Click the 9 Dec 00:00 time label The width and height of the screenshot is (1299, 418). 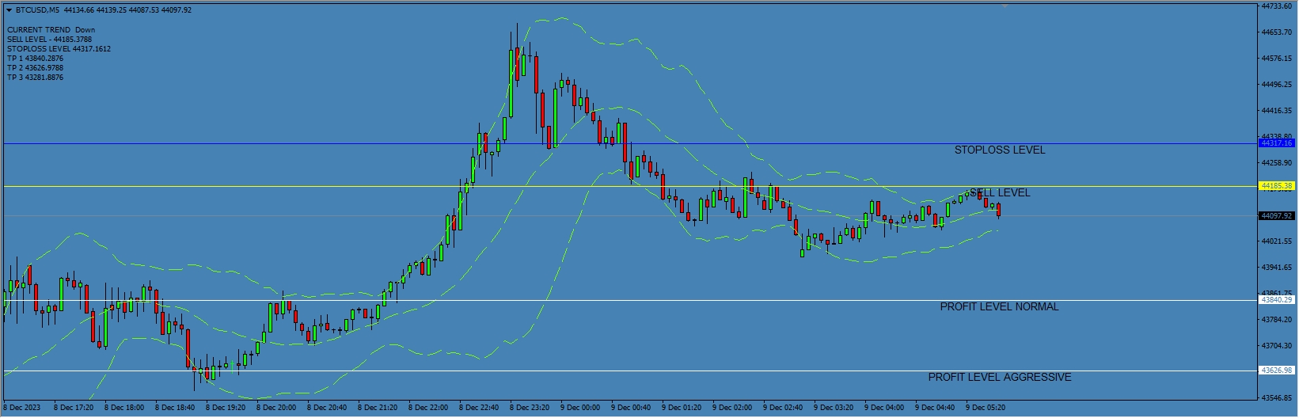point(580,408)
